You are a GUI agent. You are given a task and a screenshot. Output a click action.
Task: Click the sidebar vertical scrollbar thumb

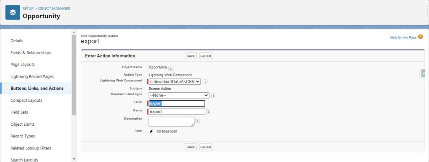74,75
